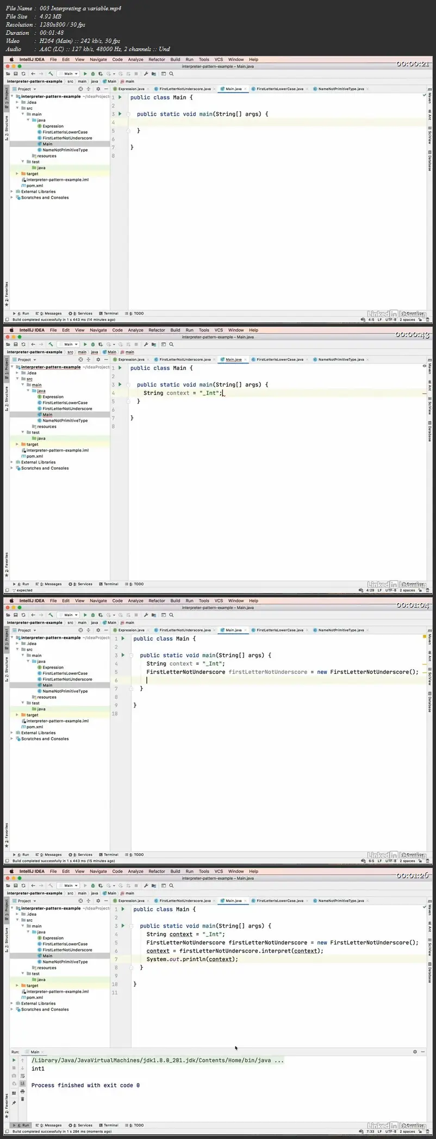The width and height of the screenshot is (436, 1139).
Task: Click Save All toolbar icon in 00:00:43 frame
Action: point(16,344)
